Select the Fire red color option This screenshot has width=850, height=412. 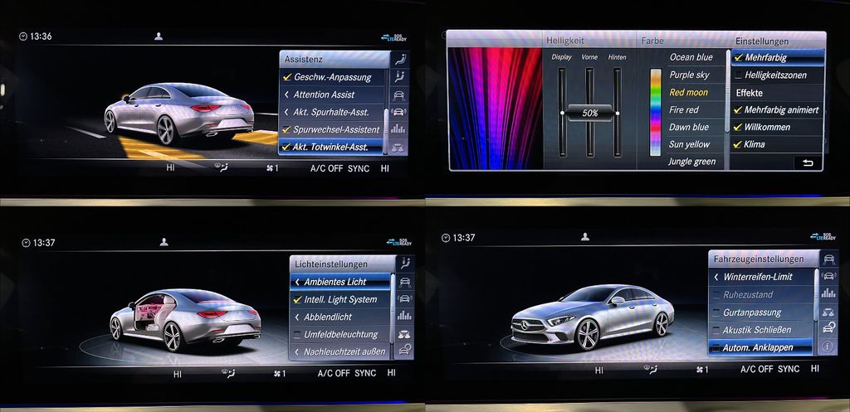684,109
